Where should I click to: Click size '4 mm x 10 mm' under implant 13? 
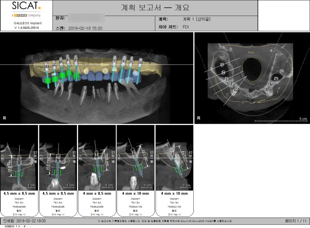point(174,194)
